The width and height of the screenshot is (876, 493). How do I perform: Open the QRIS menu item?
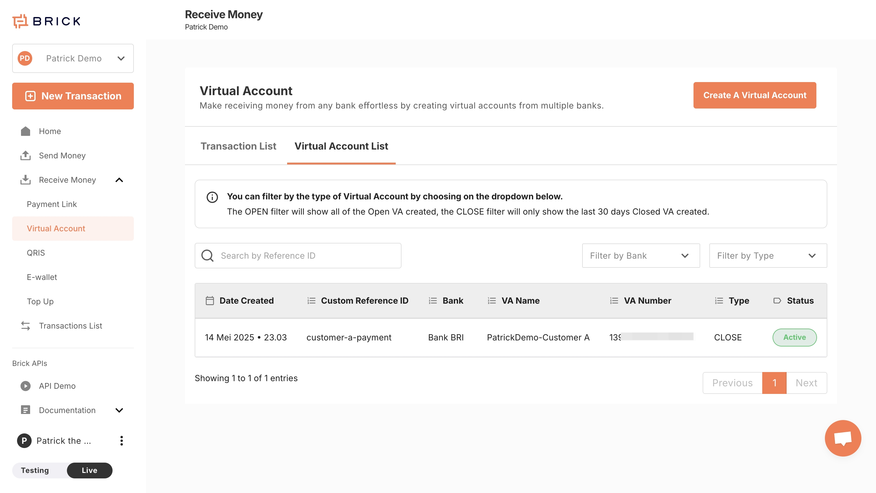click(x=36, y=253)
